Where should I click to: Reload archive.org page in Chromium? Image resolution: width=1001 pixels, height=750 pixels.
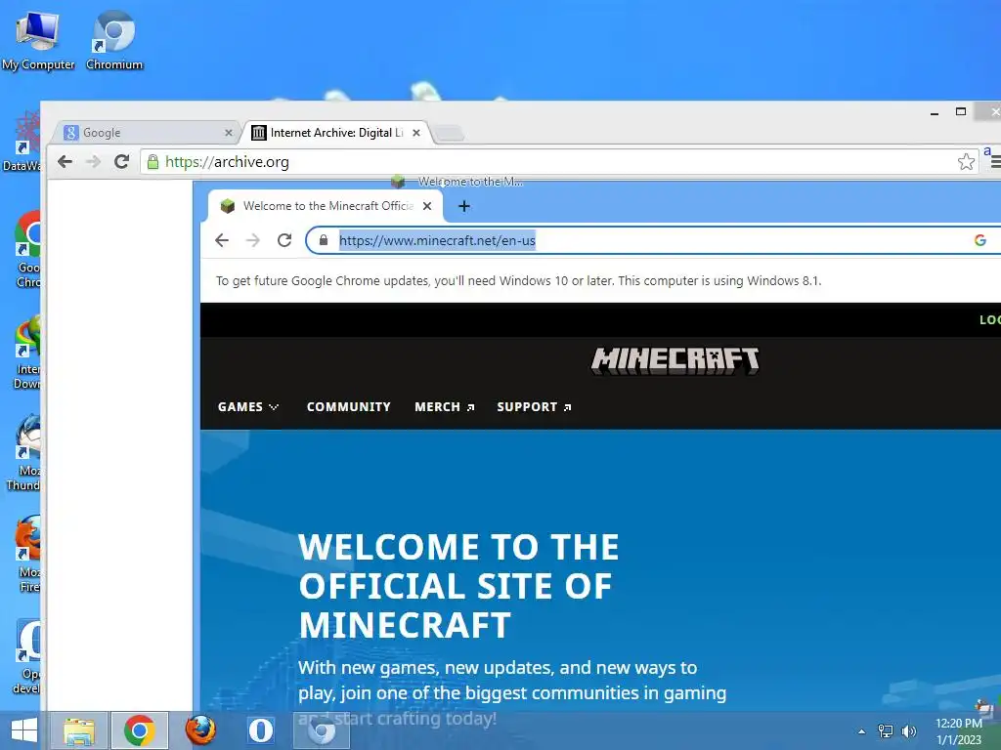click(x=122, y=162)
